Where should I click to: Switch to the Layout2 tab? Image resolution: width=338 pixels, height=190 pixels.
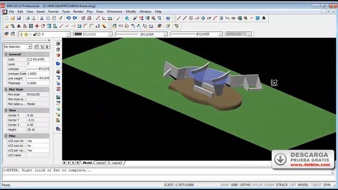[x=117, y=163]
